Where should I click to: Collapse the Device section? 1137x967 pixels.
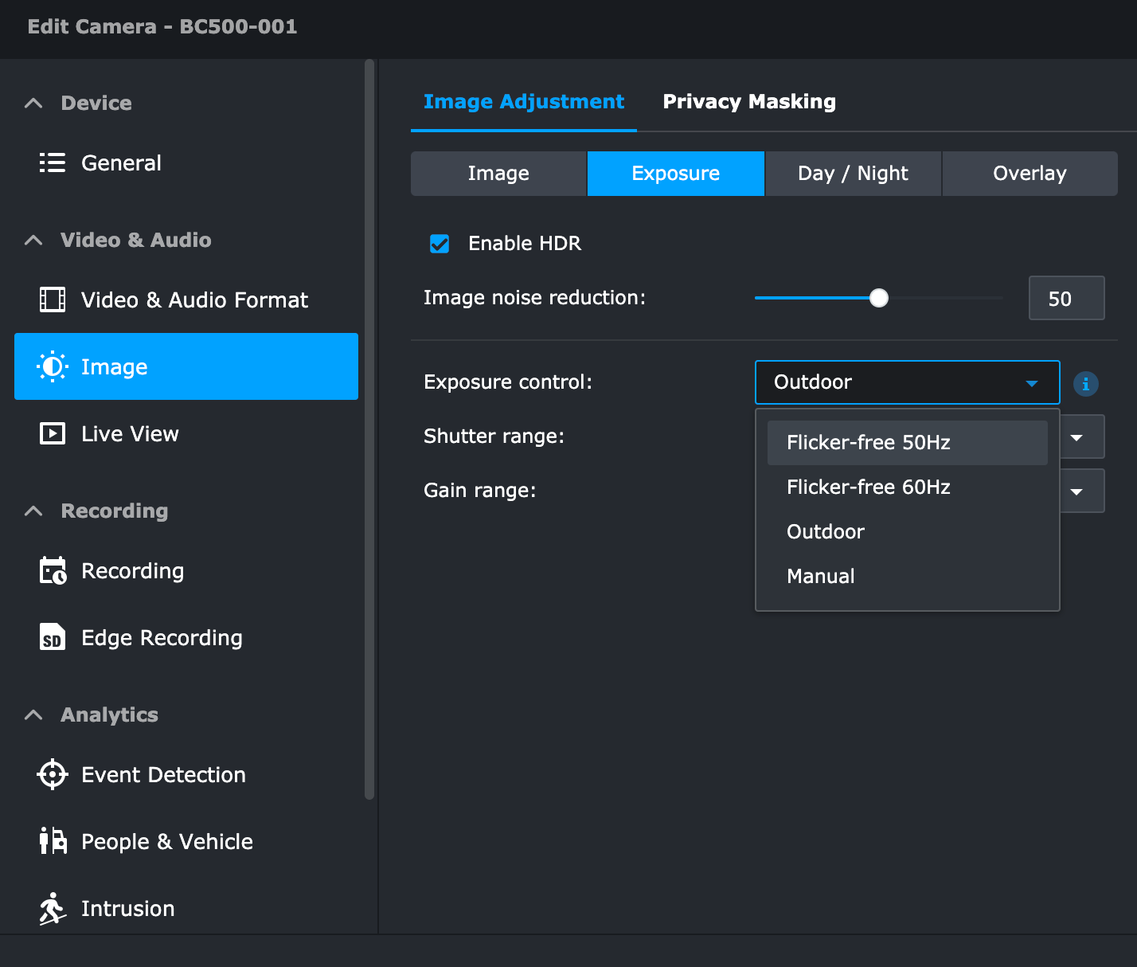[33, 104]
